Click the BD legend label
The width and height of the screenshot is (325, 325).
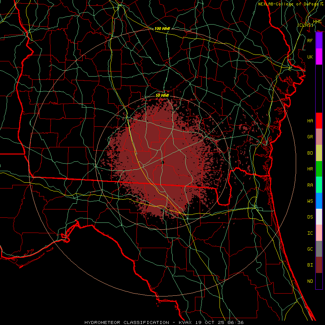pyautogui.click(x=310, y=153)
